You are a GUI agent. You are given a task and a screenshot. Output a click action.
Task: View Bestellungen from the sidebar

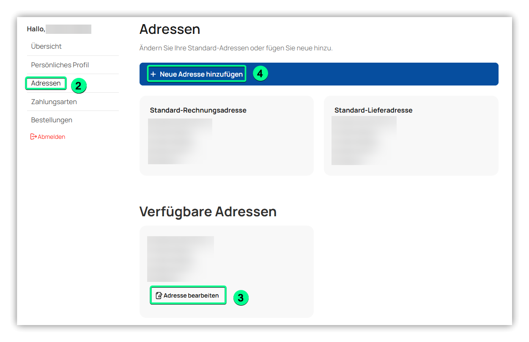[x=52, y=120]
